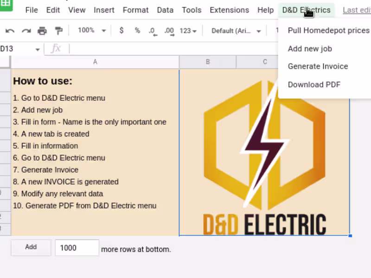Open the 123 more formats dropdown

pos(188,31)
